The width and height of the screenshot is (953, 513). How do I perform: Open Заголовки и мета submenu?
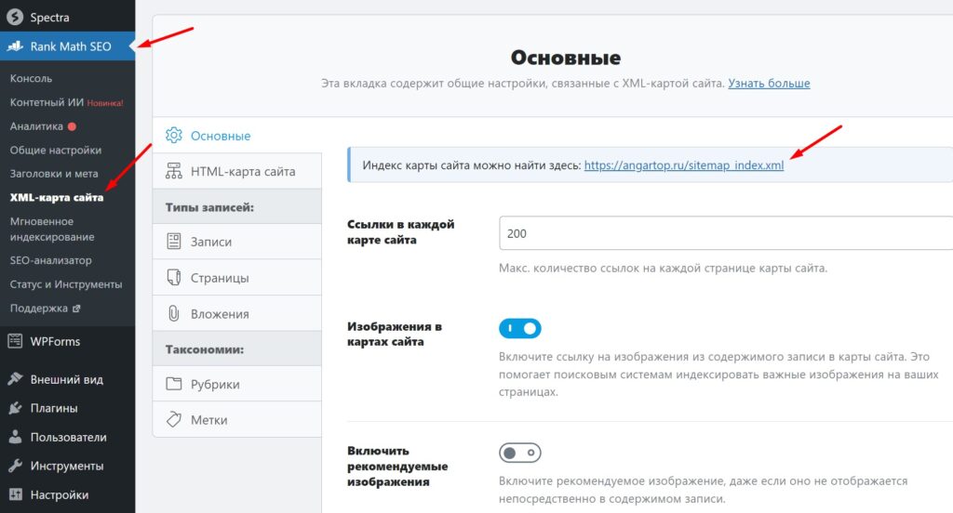[x=53, y=174]
